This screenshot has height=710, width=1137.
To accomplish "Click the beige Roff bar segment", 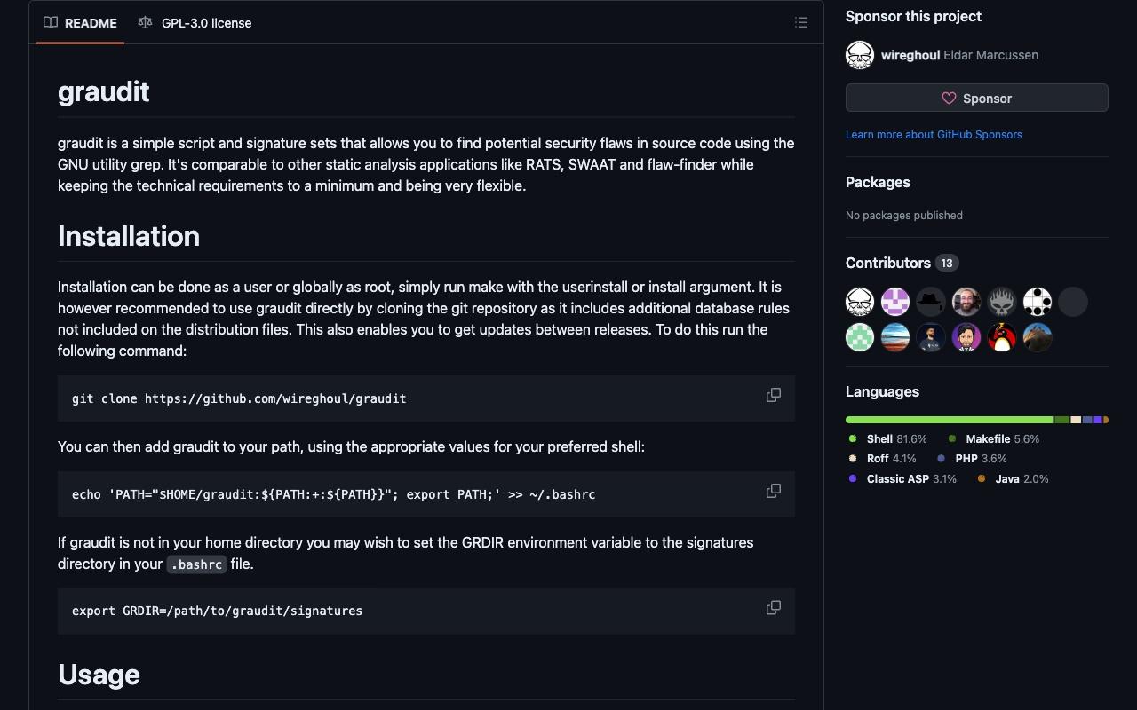I will tap(1076, 420).
